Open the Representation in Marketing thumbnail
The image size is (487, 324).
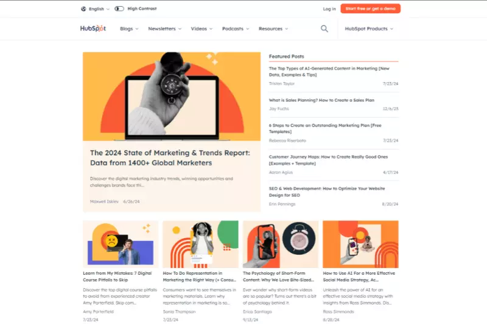[x=201, y=244]
